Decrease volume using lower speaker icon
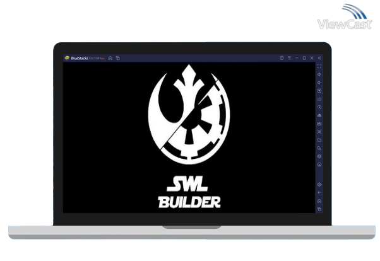The width and height of the screenshot is (380, 261). tap(319, 83)
